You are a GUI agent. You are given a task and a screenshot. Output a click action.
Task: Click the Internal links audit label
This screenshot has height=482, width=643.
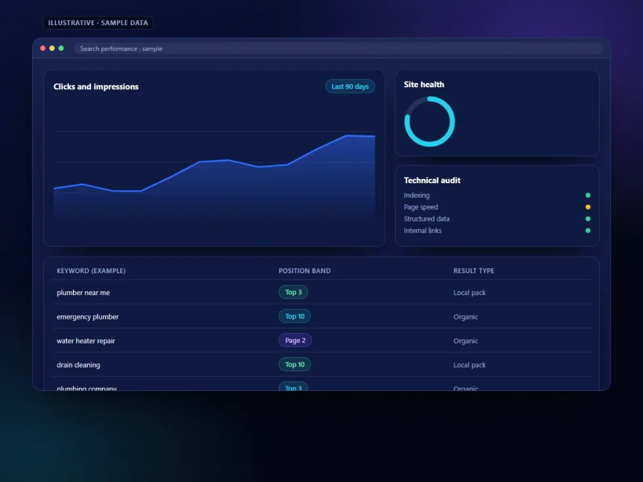(x=423, y=231)
